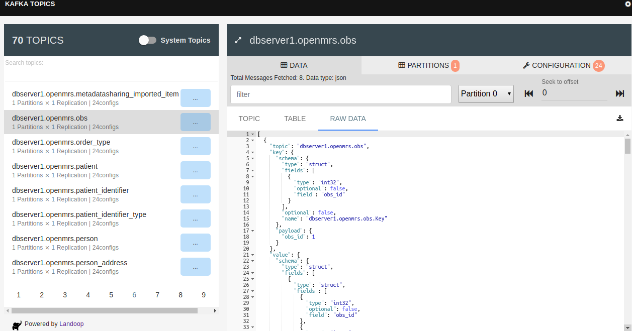The width and height of the screenshot is (632, 331).
Task: Collapse JSON fold arrow on line 1
Action: (x=253, y=134)
